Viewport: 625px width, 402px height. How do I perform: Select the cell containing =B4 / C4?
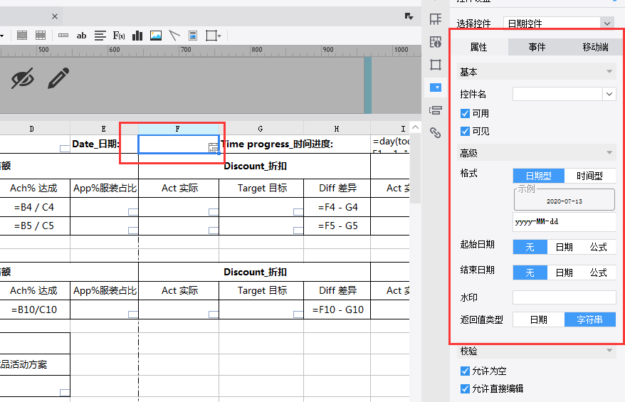tap(35, 207)
